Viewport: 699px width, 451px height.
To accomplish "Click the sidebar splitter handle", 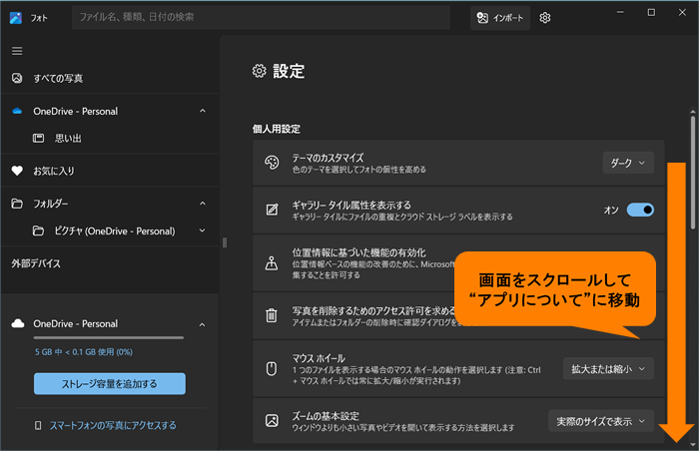I will (x=225, y=242).
